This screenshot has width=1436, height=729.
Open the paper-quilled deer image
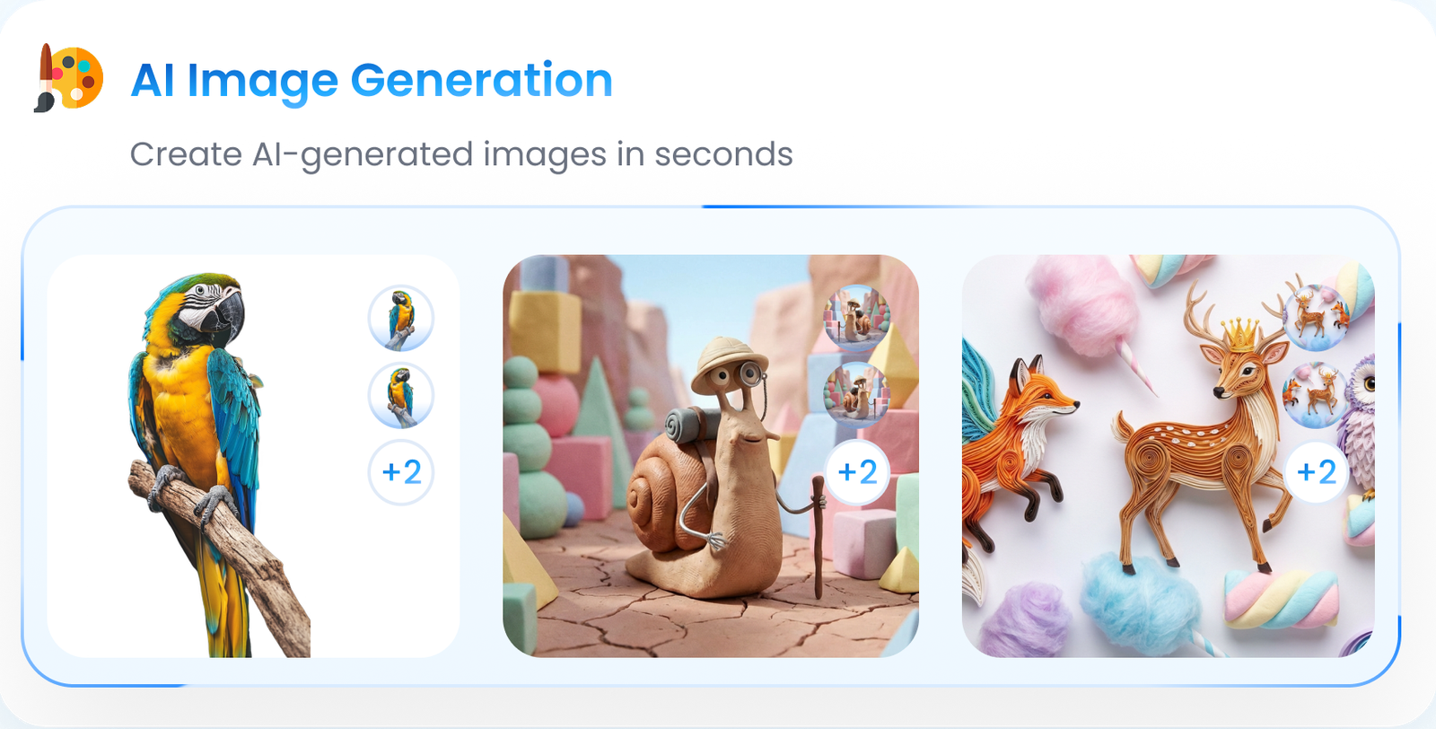pos(1168,456)
